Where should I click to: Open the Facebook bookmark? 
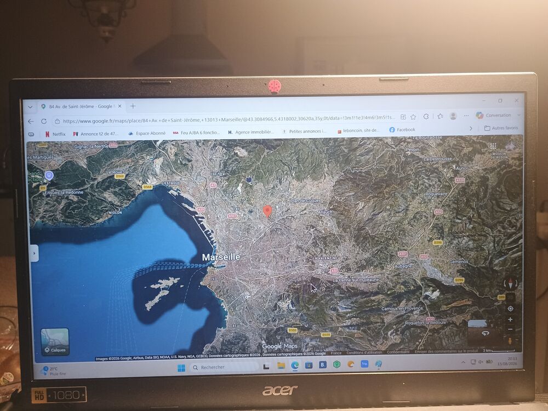coord(402,130)
